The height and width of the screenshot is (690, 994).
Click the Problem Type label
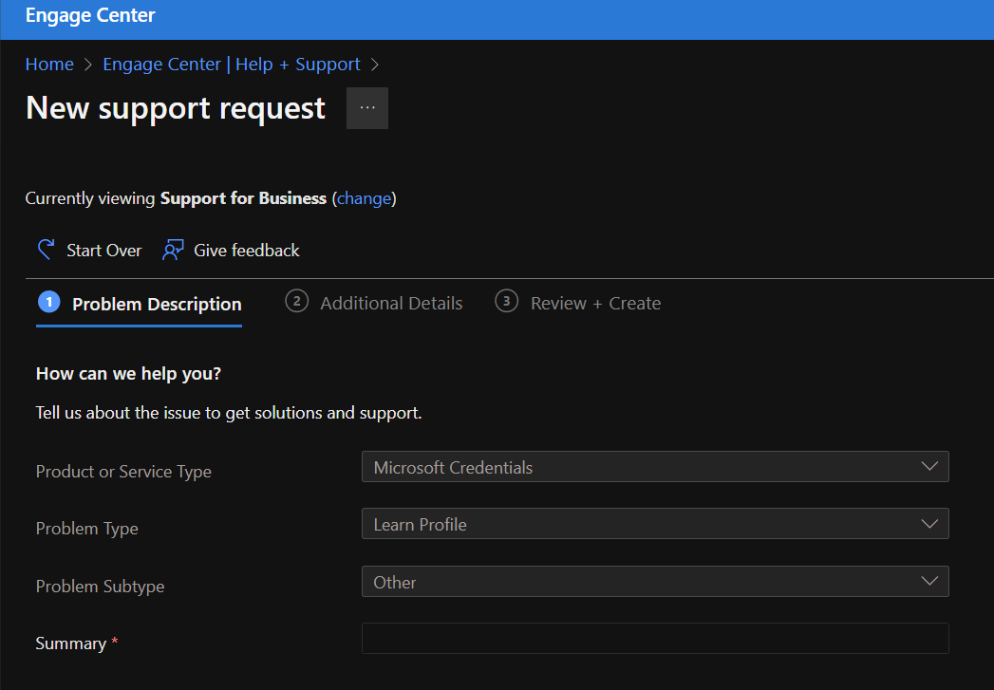point(86,529)
